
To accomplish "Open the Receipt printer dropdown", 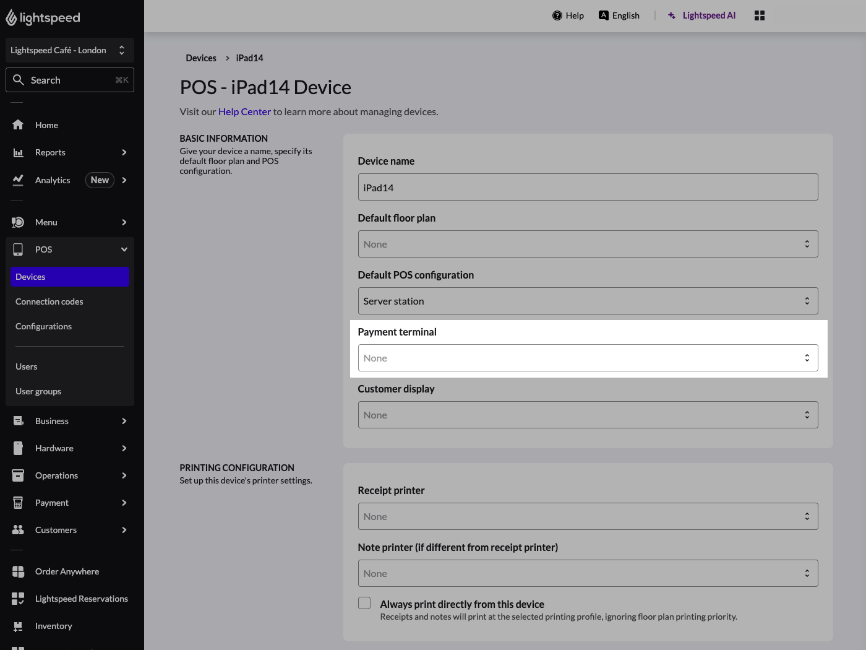I will pos(588,516).
